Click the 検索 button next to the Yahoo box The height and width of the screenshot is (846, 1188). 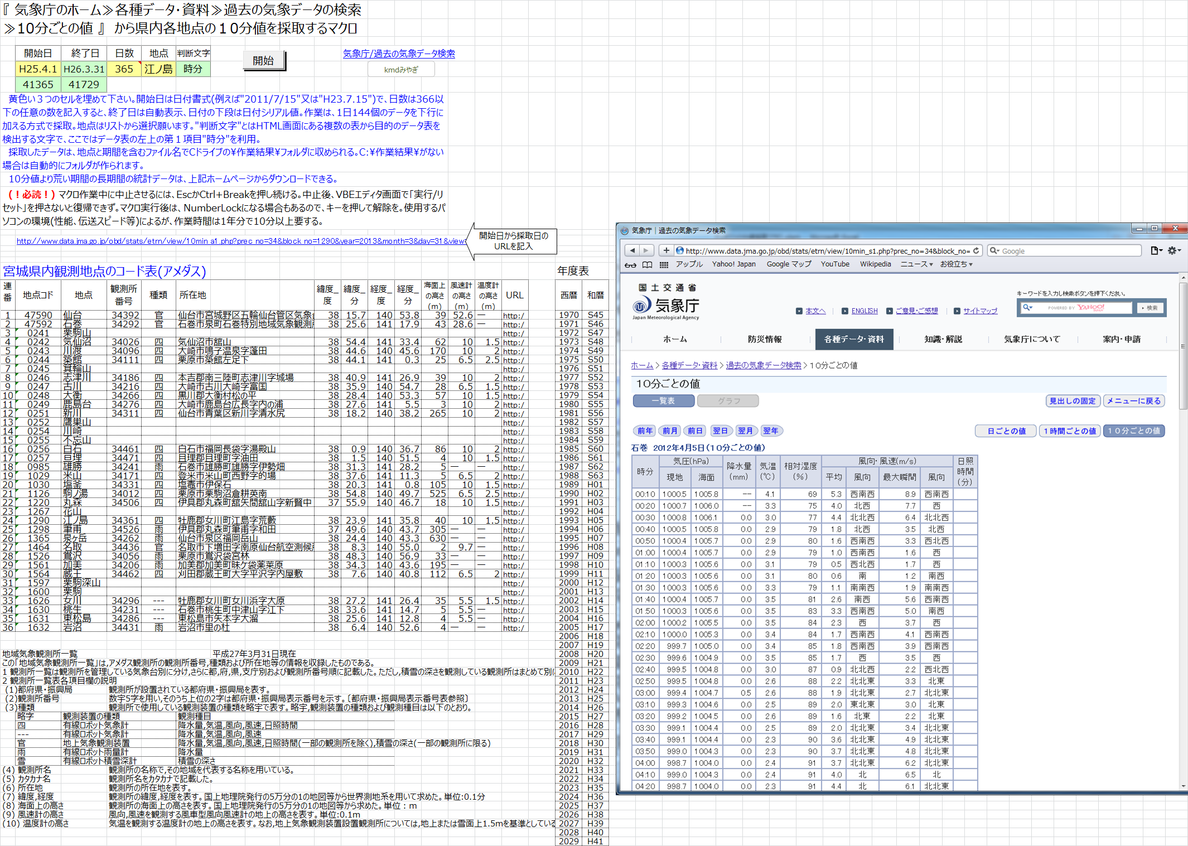click(1150, 308)
